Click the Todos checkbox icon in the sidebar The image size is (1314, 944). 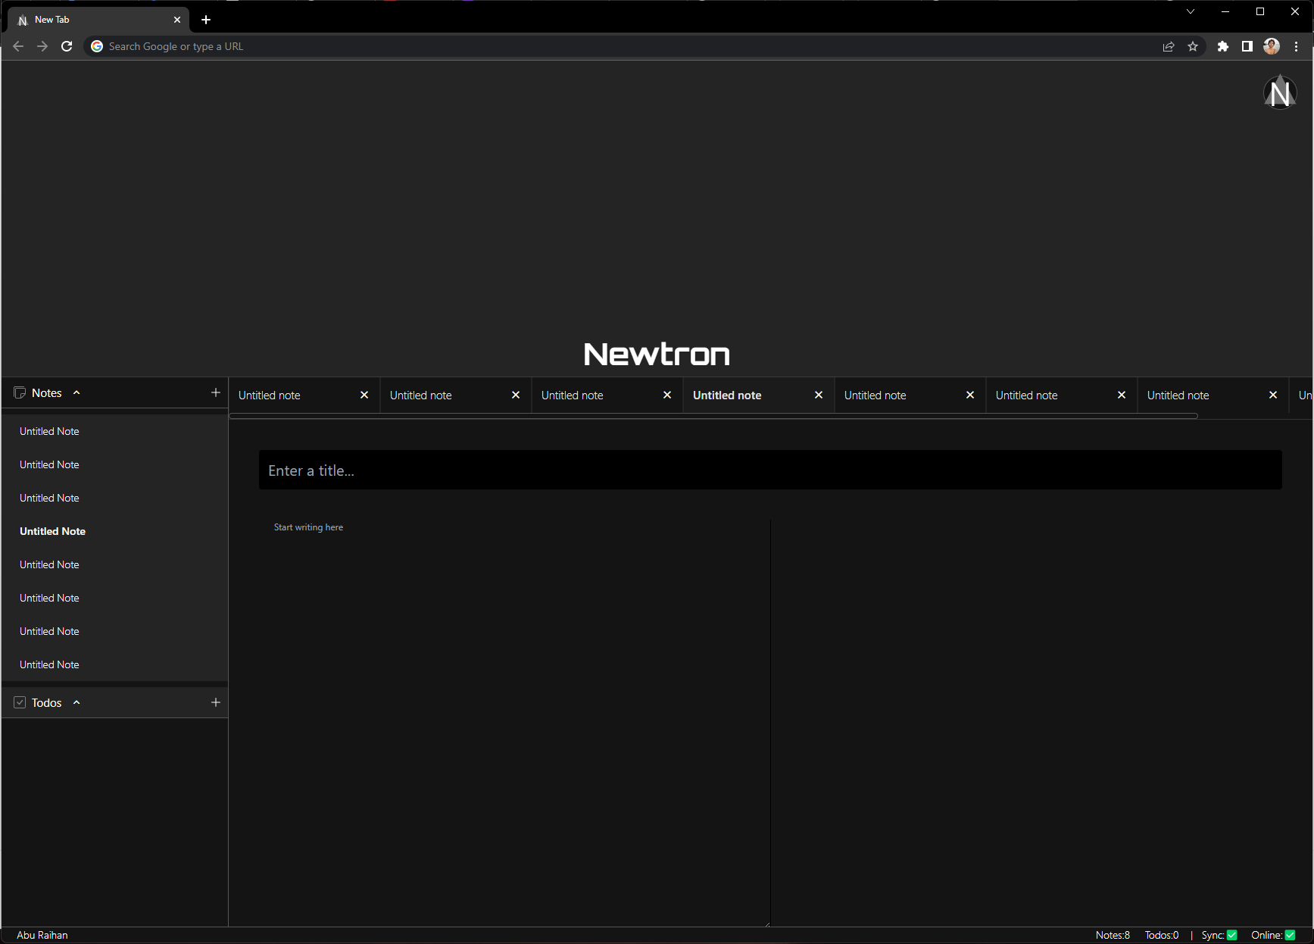tap(20, 702)
